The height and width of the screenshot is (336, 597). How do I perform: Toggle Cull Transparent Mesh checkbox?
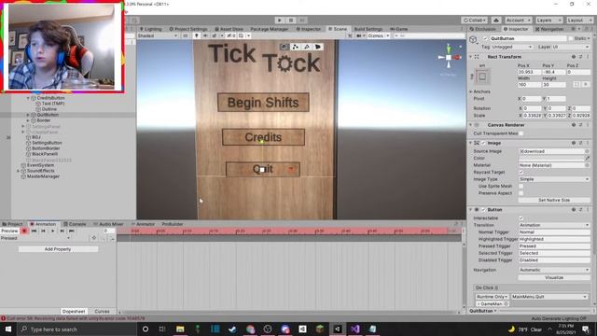pyautogui.click(x=521, y=133)
